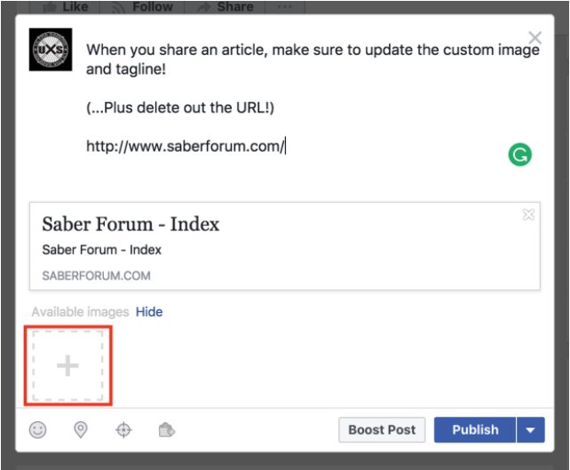Image resolution: width=570 pixels, height=470 pixels.
Task: Add a custom image with plus box
Action: 67,366
